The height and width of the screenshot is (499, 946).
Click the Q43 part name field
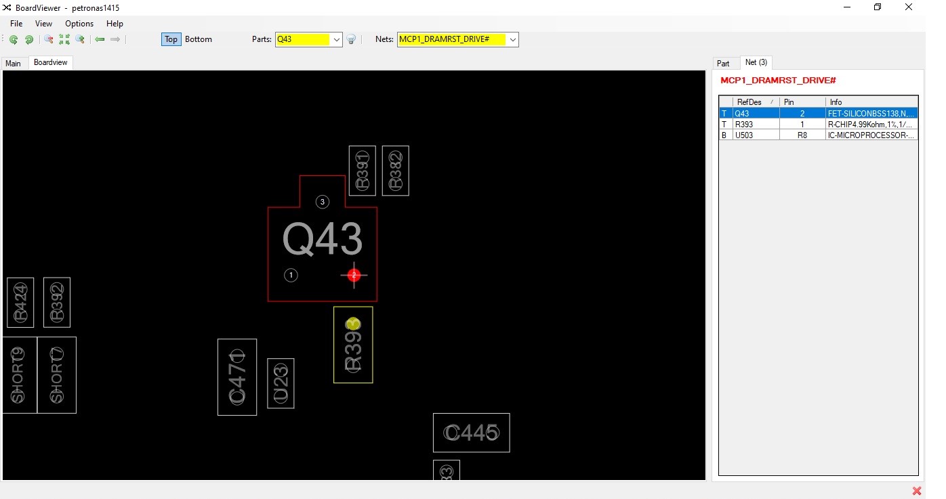[x=303, y=39]
